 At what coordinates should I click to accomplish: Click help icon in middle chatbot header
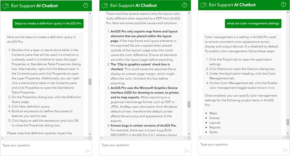pyautogui.click(x=185, y=5)
